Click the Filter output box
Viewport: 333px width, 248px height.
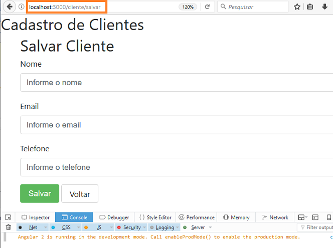(315, 227)
